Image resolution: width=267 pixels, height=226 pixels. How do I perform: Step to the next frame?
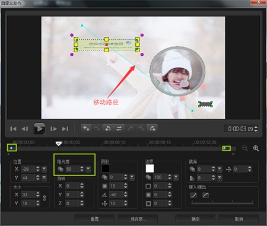click(x=53, y=129)
